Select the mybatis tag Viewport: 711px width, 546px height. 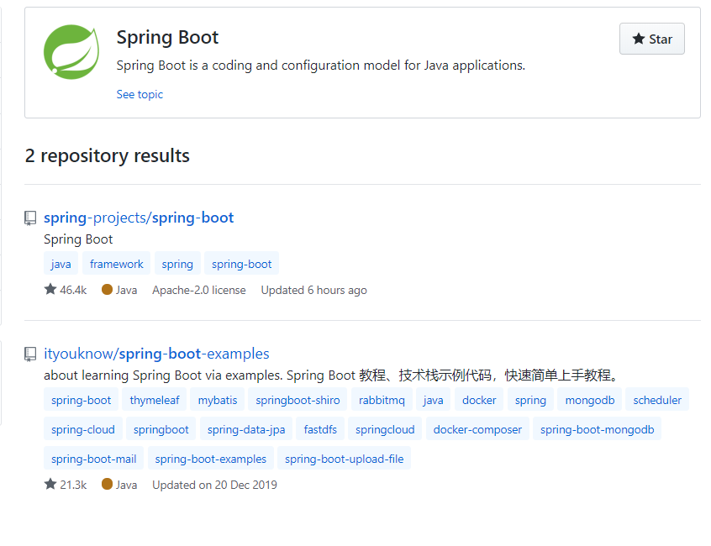(x=218, y=400)
